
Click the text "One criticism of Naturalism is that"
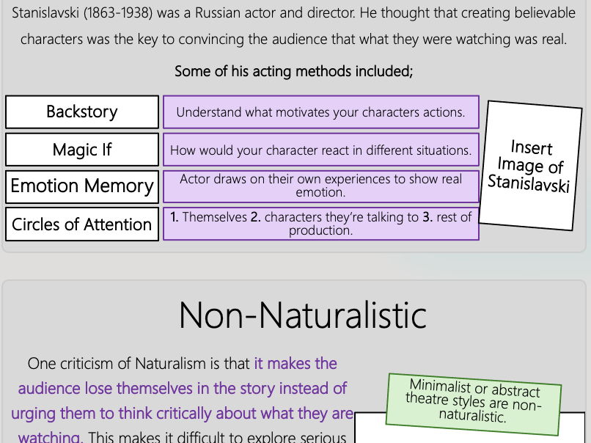[x=139, y=363]
